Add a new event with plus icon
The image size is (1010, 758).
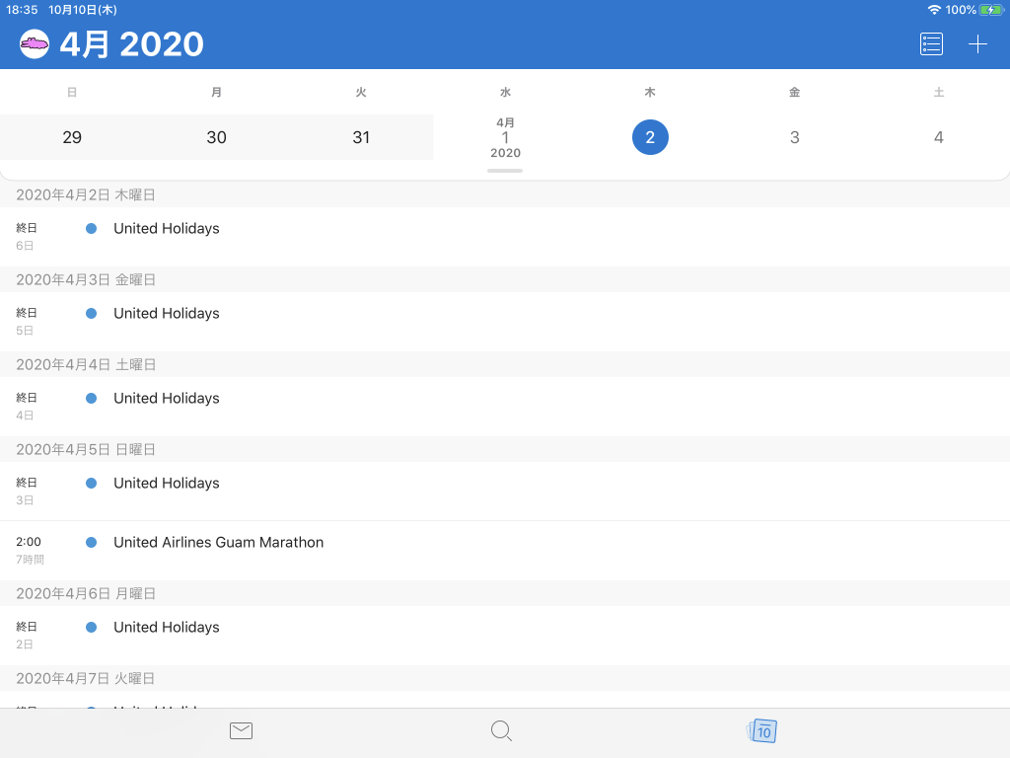977,43
